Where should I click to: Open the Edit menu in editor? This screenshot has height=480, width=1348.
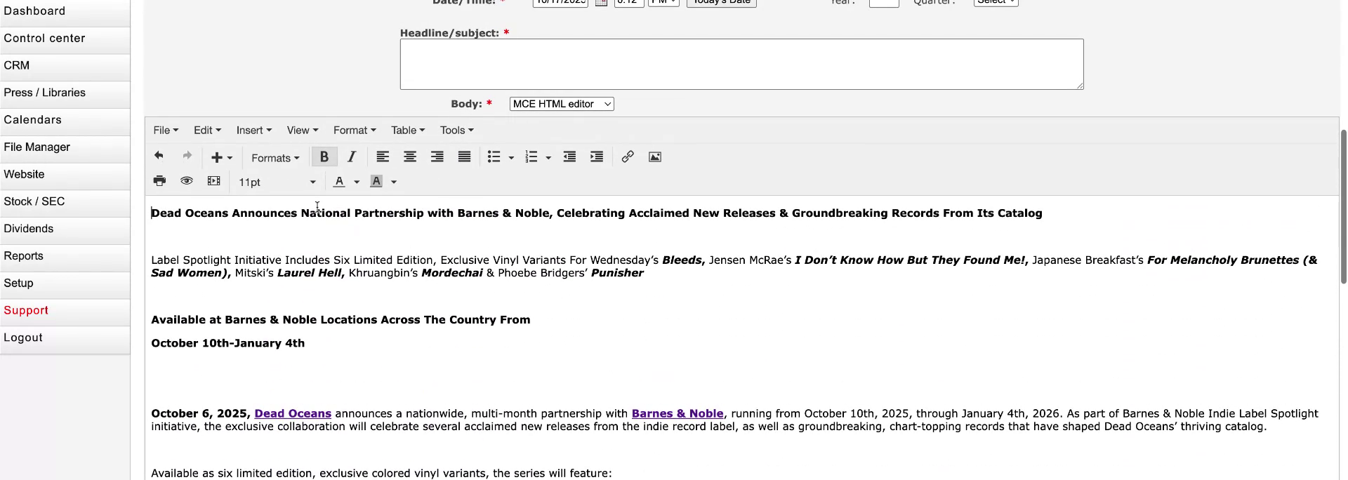click(207, 130)
